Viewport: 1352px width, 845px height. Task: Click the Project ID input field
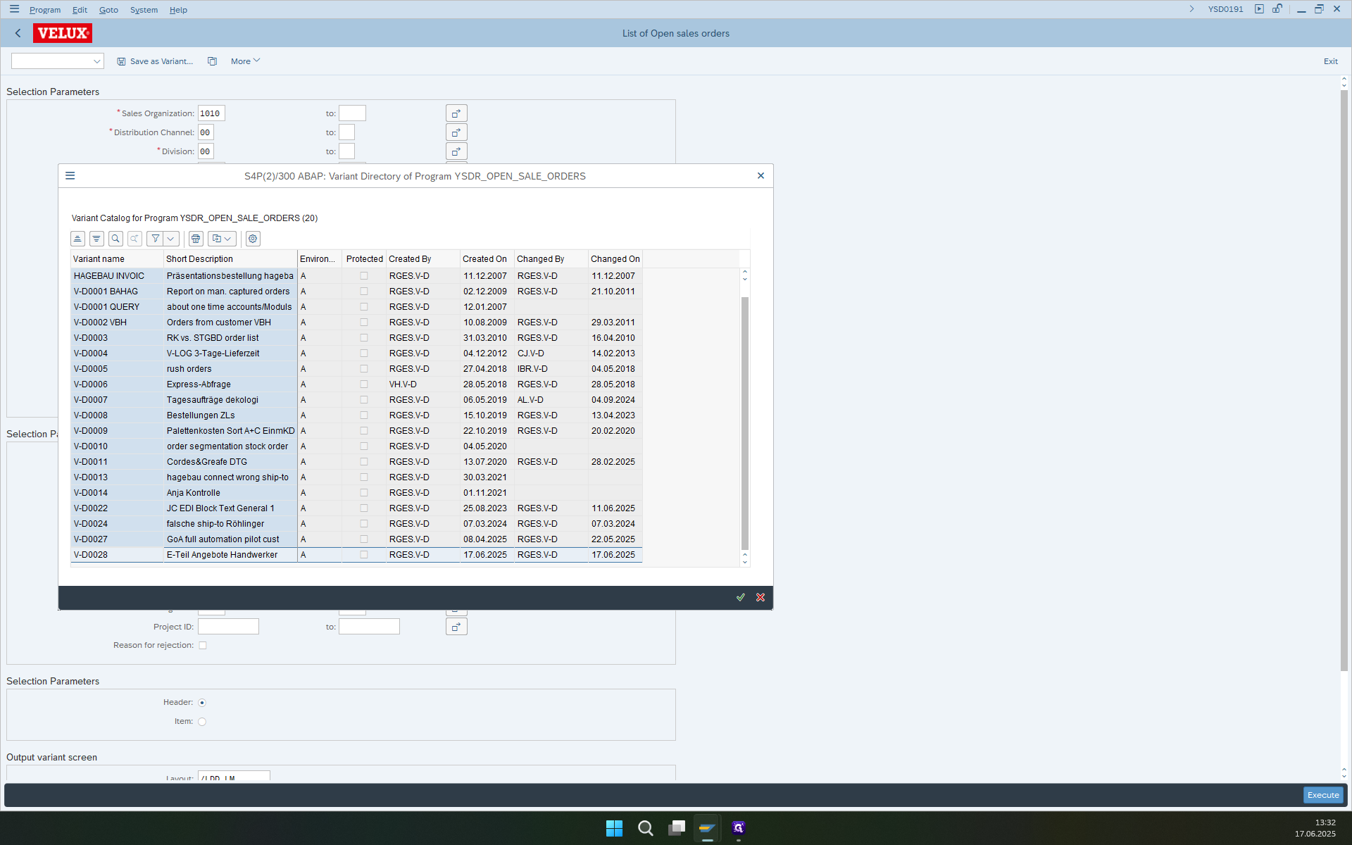pyautogui.click(x=228, y=627)
